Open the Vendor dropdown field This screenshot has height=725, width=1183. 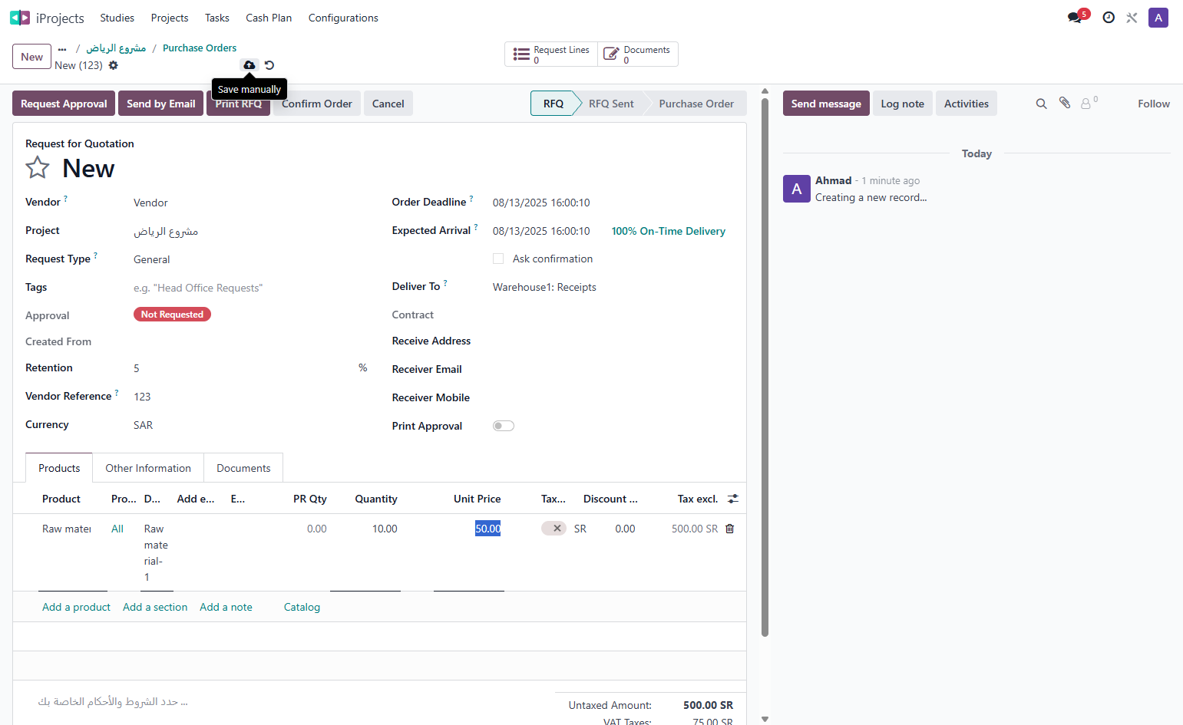point(250,203)
